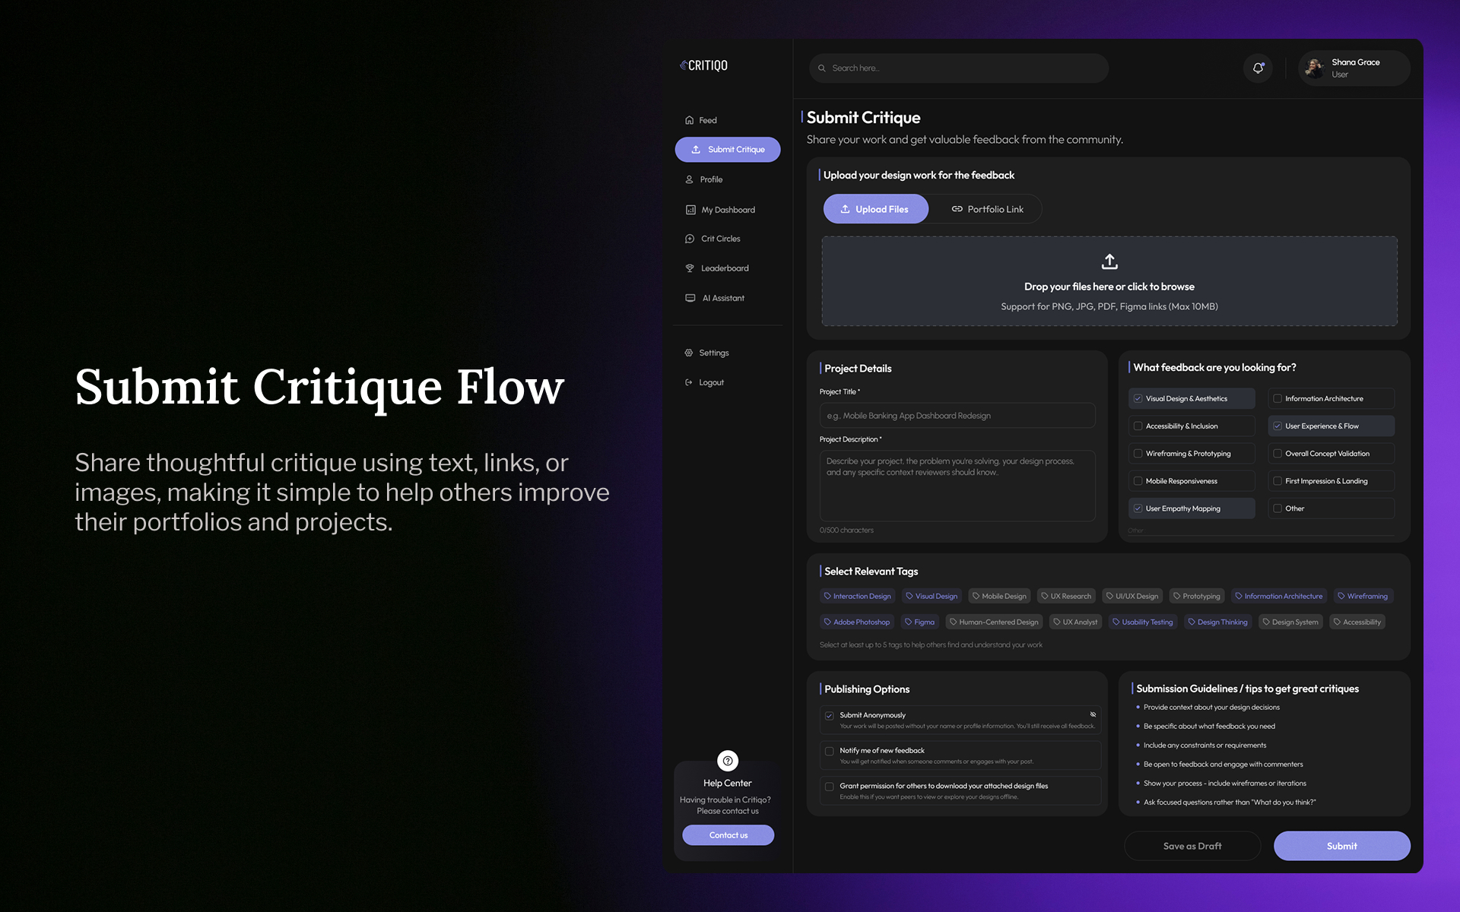Open Settings in the sidebar
Screen dimensions: 1460x912
[713, 353]
